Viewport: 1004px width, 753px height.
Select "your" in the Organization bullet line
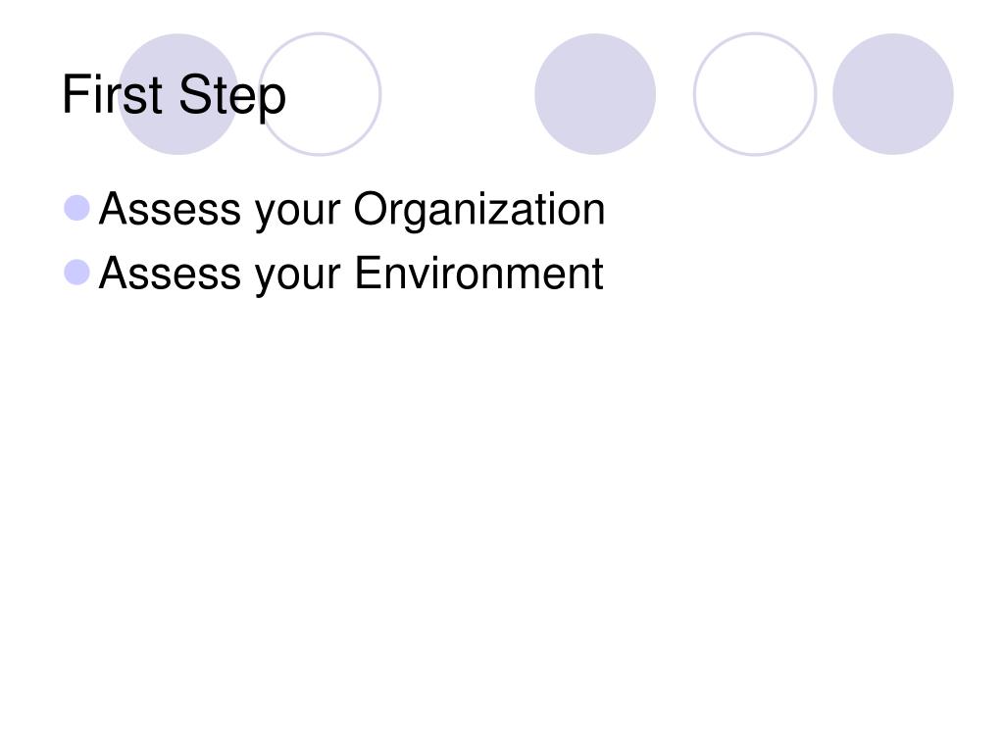point(297,214)
